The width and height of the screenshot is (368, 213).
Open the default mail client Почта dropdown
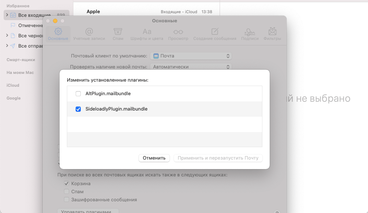point(191,56)
